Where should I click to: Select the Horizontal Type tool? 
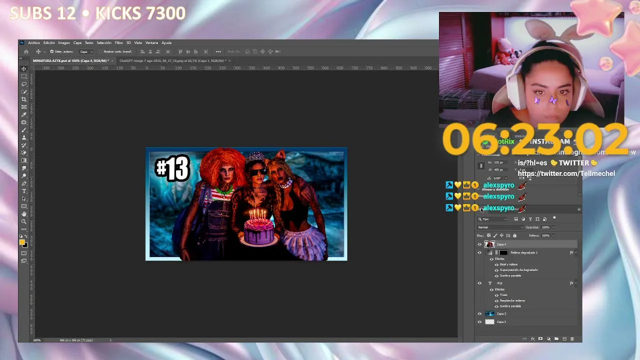point(24,191)
